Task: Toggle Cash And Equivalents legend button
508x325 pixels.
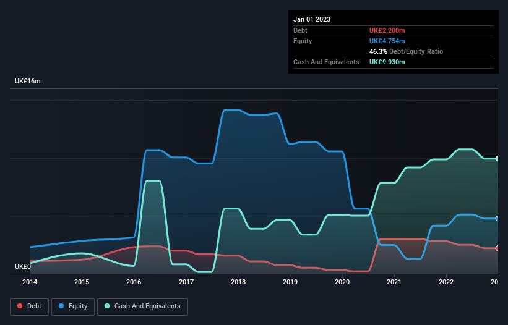Action: pyautogui.click(x=142, y=306)
